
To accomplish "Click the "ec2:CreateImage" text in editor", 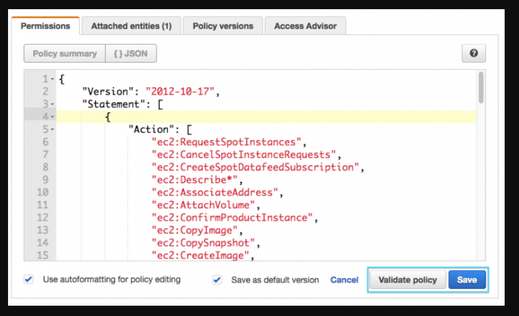I will click(201, 255).
